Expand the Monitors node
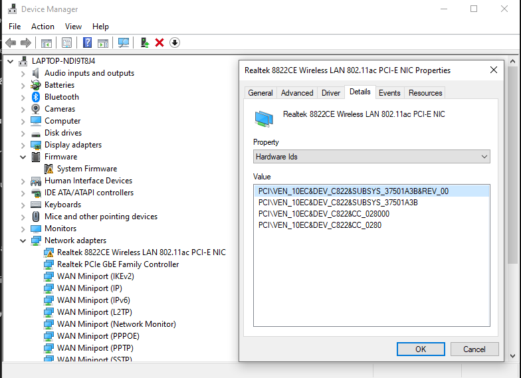Screen dimensions: 521x378 [x=23, y=229]
